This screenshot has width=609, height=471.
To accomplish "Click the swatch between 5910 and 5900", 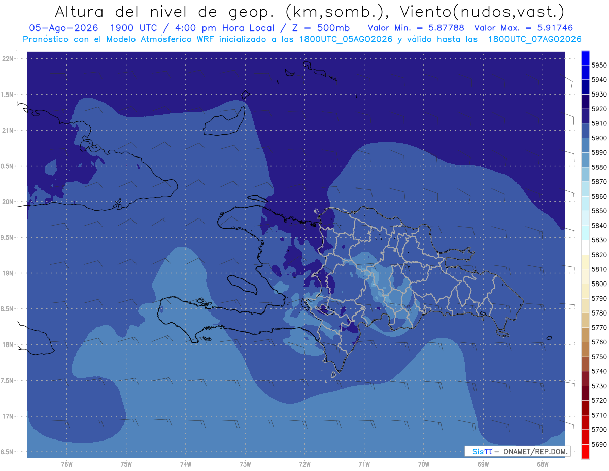I will (585, 131).
